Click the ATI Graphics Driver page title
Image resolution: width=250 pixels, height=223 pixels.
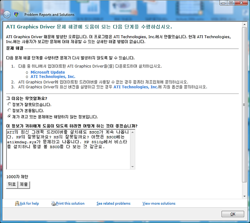(x=89, y=27)
